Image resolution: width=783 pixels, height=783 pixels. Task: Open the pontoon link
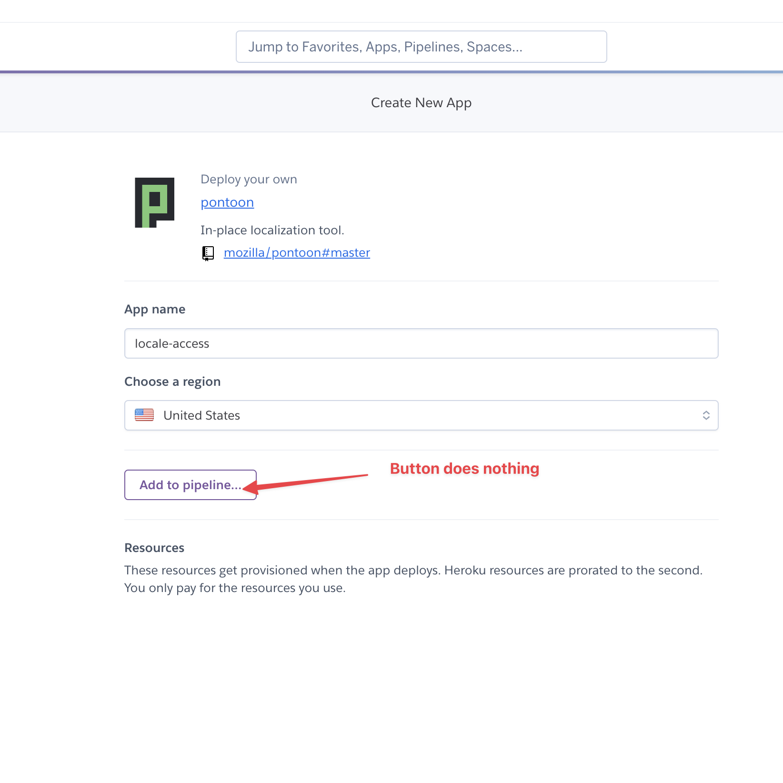[x=227, y=202]
